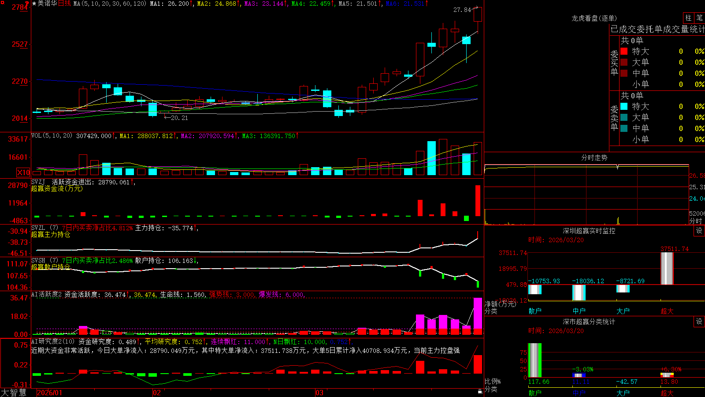Click the 柱 (bar) view button
Image resolution: width=705 pixels, height=397 pixels.
688,18
